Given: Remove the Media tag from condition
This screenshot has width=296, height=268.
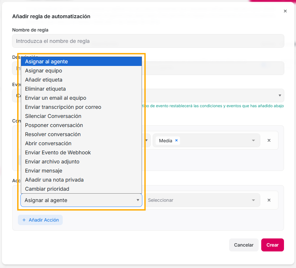Looking at the screenshot, I should point(176,140).
